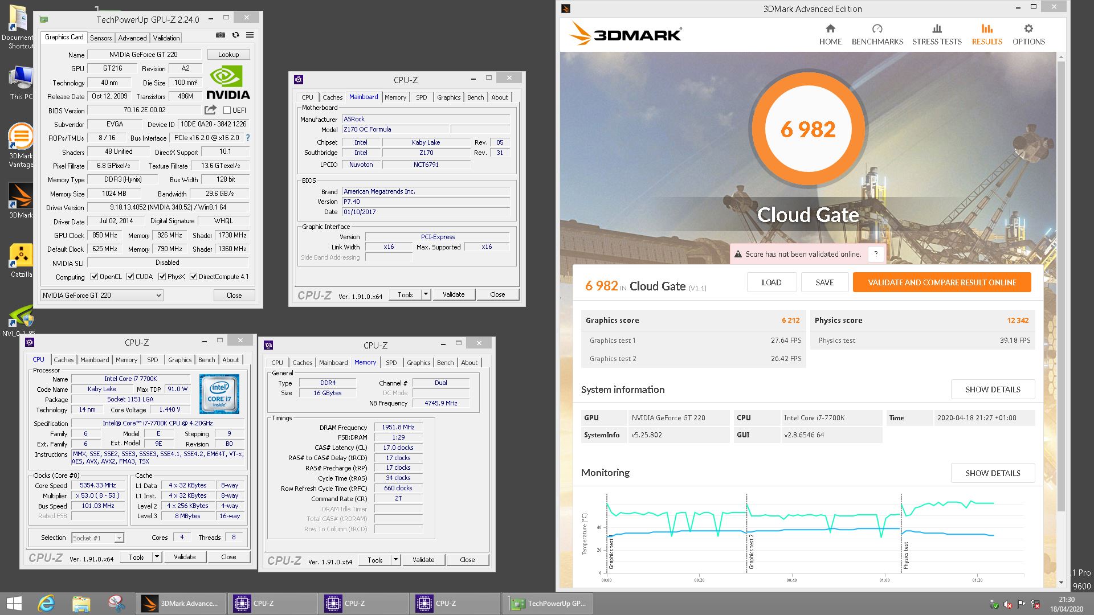1094x615 pixels.
Task: Switch to GPU-Z Sensors tab
Action: (x=101, y=38)
